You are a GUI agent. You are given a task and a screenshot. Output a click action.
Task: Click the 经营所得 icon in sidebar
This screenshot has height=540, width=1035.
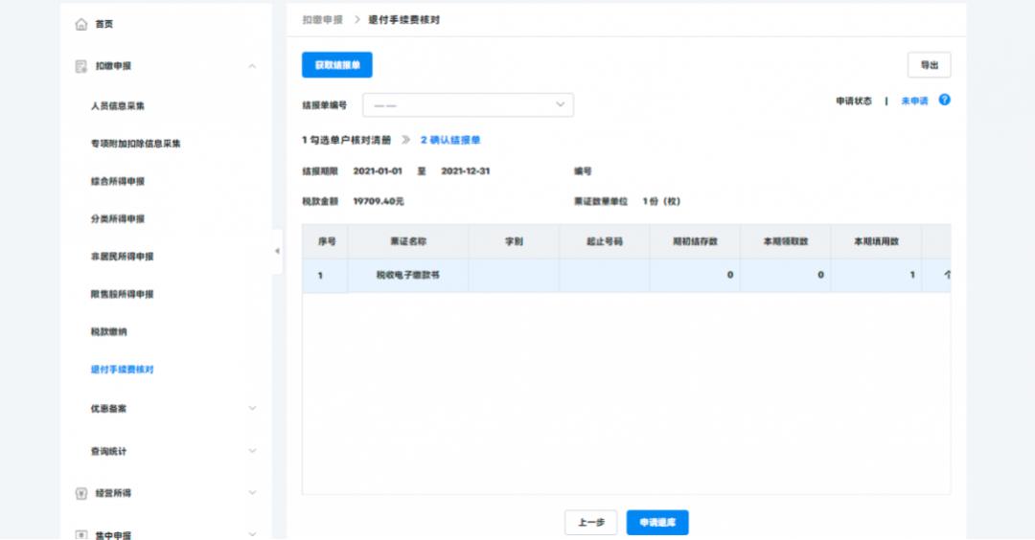[x=81, y=493]
